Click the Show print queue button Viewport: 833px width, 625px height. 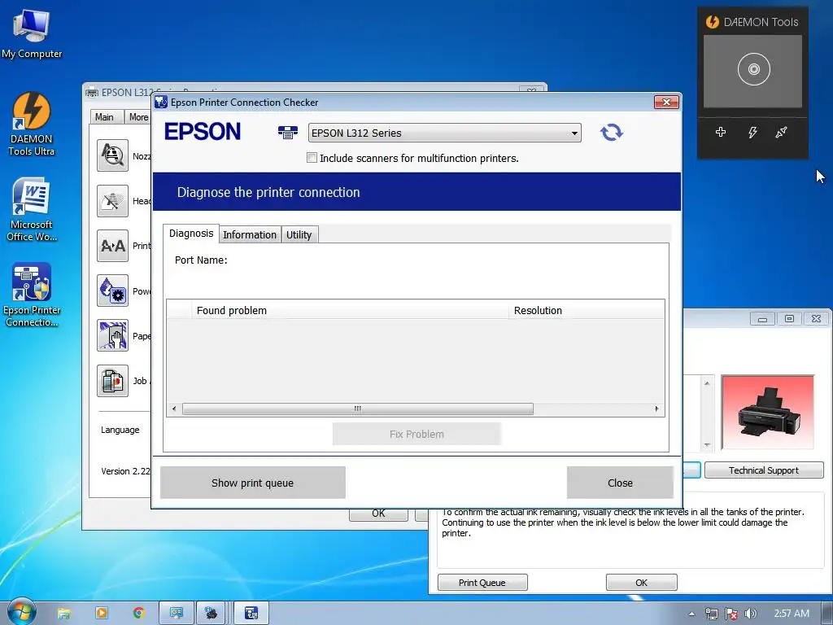[x=253, y=483]
